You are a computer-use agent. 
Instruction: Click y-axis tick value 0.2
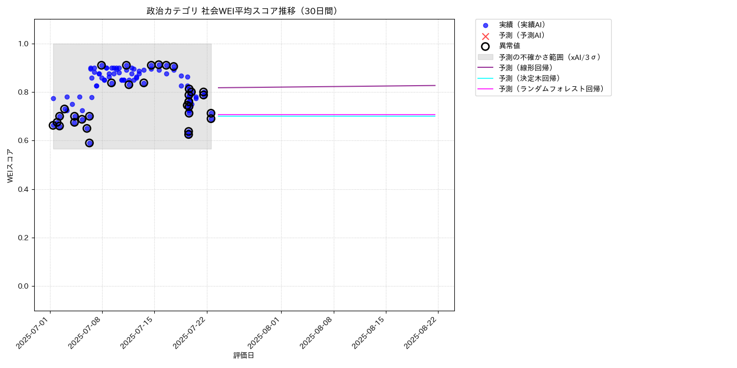(x=25, y=238)
